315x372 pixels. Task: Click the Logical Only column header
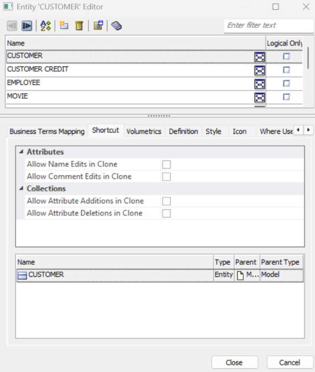pyautogui.click(x=284, y=43)
